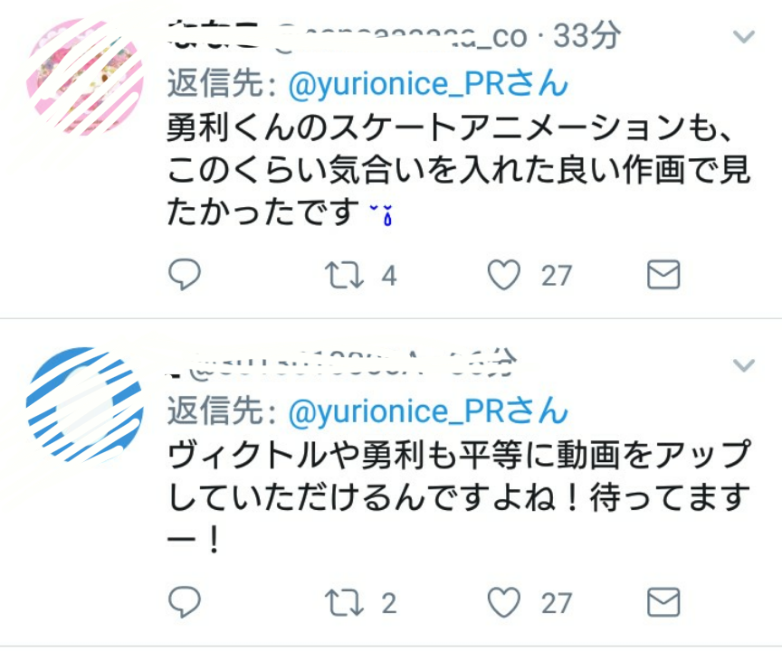
Task: View the blue striped profile avatar
Action: click(x=85, y=405)
